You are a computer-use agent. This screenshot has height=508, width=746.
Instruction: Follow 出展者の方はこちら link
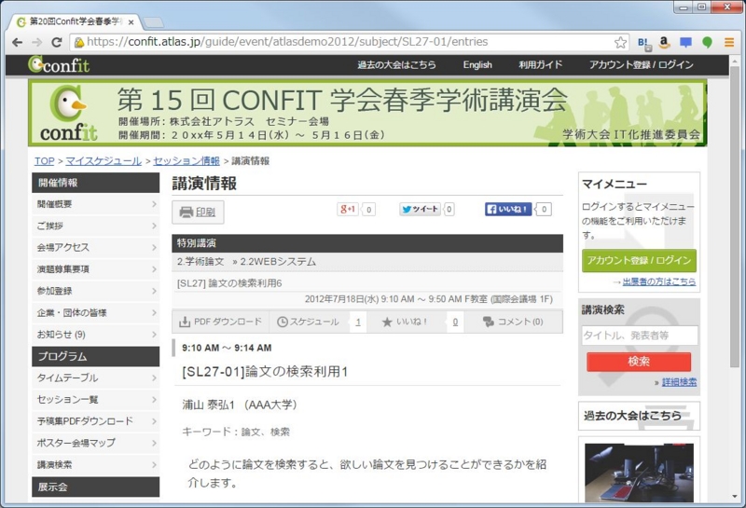click(659, 282)
